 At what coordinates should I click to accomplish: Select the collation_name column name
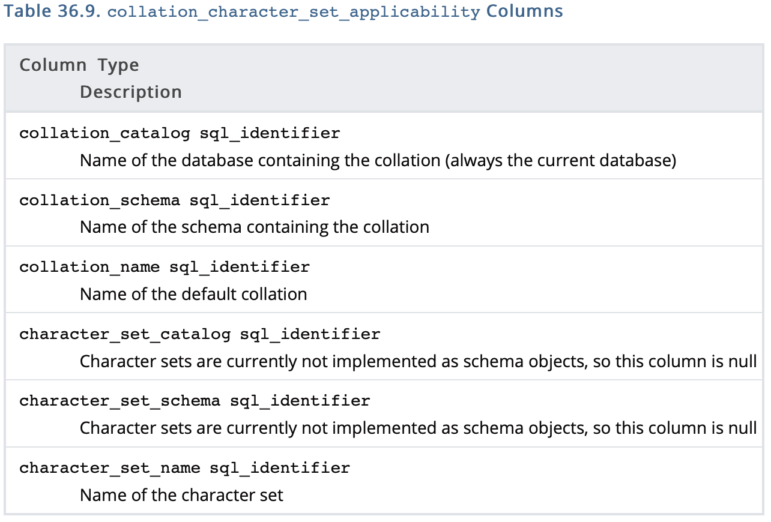point(89,267)
